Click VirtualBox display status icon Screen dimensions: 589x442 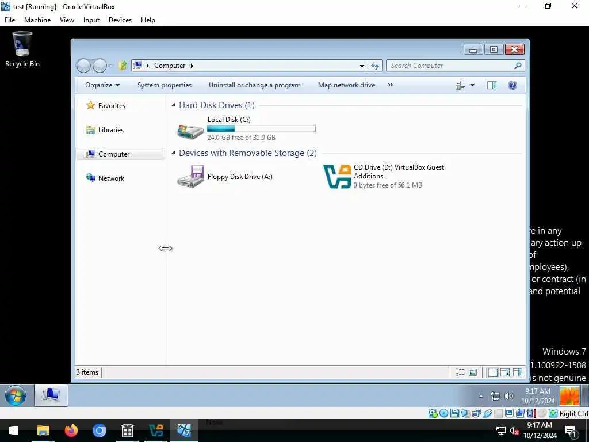click(x=510, y=413)
